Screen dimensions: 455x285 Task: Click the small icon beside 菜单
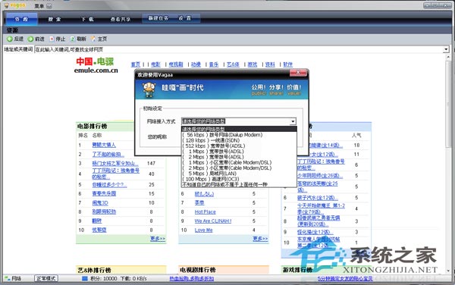(x=49, y=6)
